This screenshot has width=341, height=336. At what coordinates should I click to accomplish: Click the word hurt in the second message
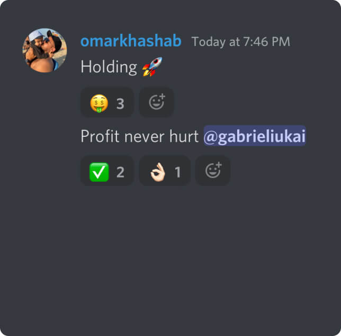click(x=184, y=136)
